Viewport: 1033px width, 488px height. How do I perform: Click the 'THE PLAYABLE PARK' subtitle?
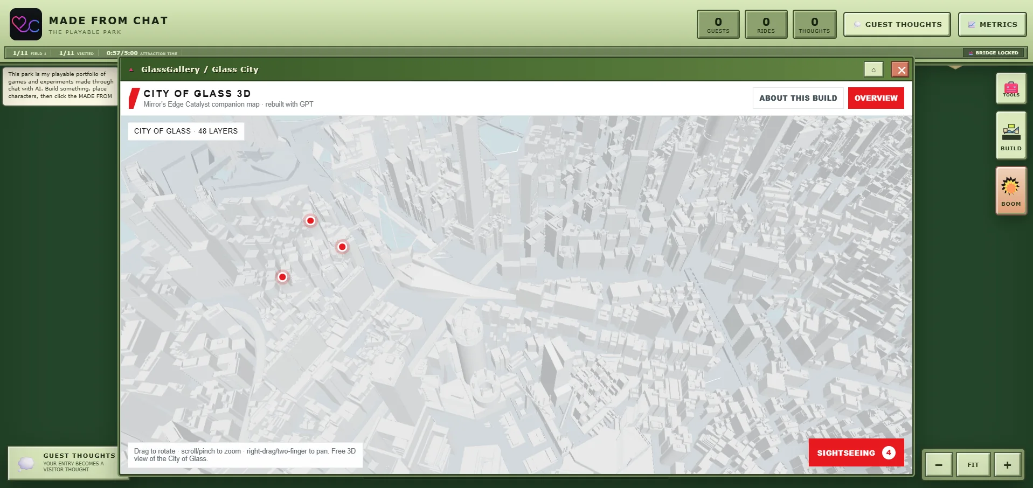85,32
